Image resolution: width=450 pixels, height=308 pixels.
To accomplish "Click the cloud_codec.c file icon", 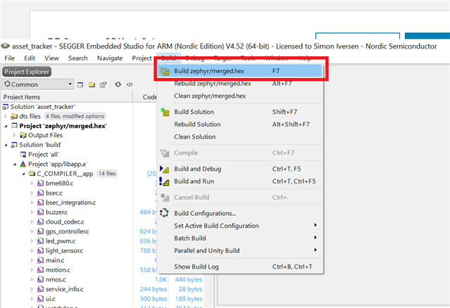I will coord(41,222).
